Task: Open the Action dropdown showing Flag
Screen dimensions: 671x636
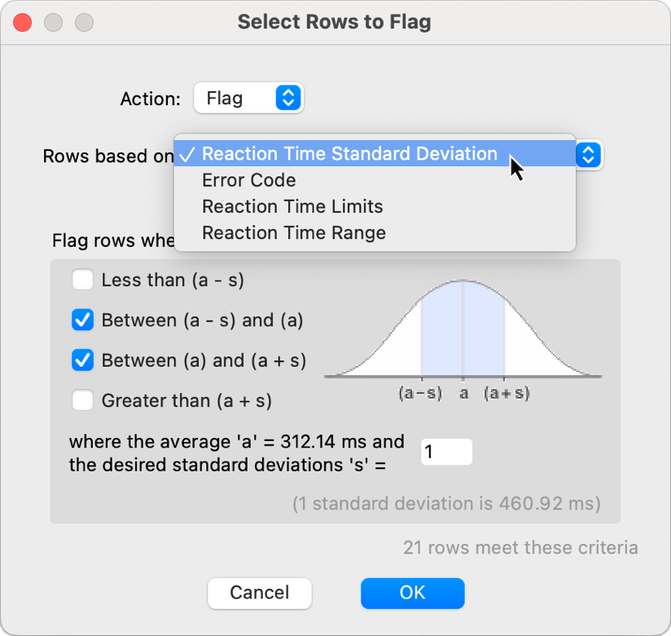Action: click(248, 99)
